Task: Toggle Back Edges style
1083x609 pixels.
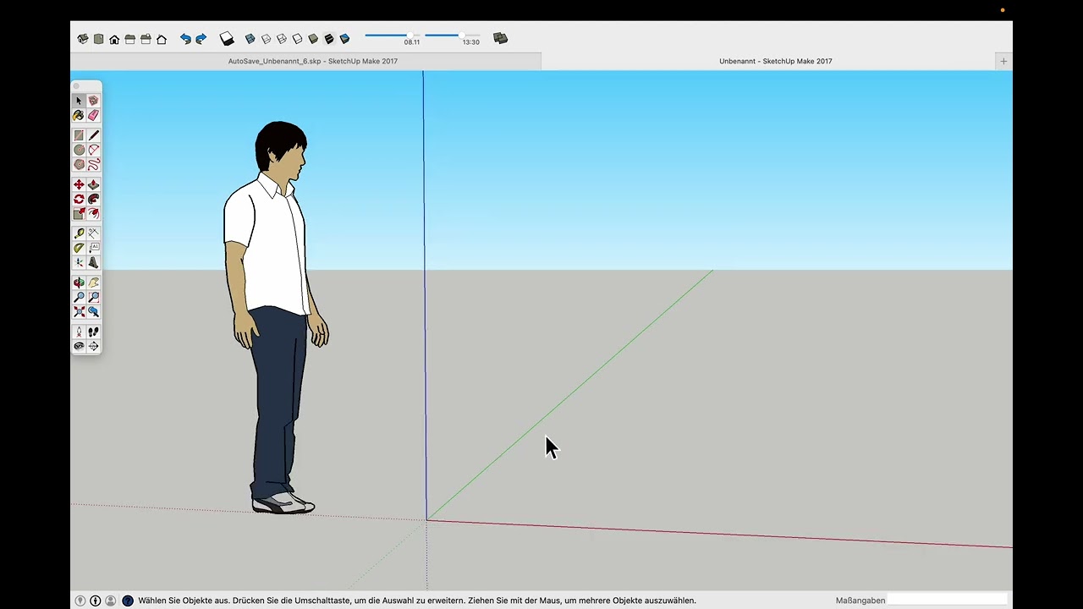Action: click(266, 39)
